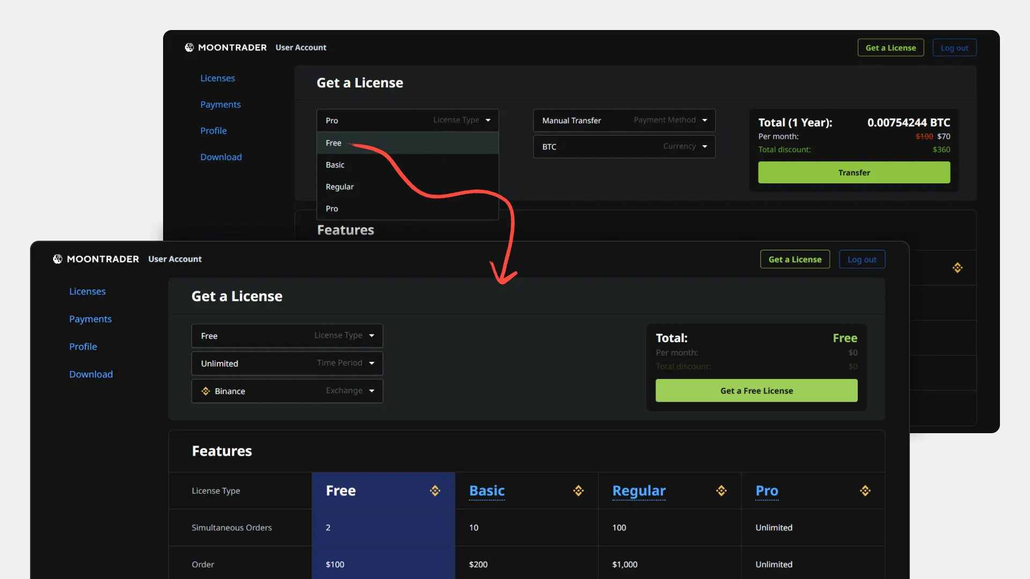
Task: Click Log out in front window
Action: point(862,259)
